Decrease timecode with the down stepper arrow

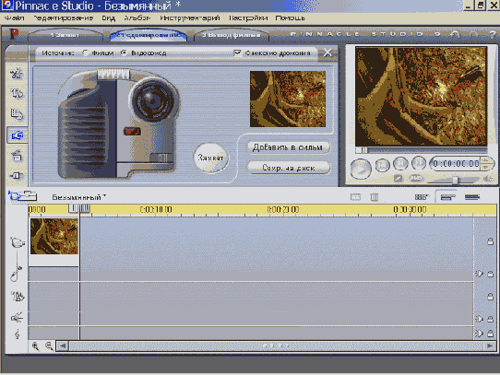[485, 168]
